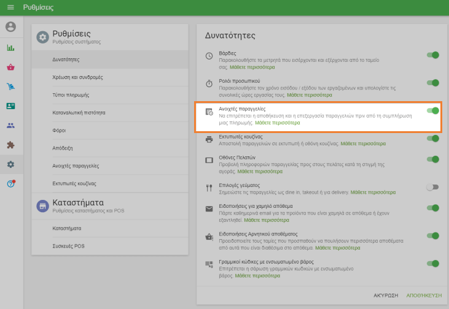This screenshot has width=449, height=309.
Task: Open the help question mark icon
Action: 10,184
